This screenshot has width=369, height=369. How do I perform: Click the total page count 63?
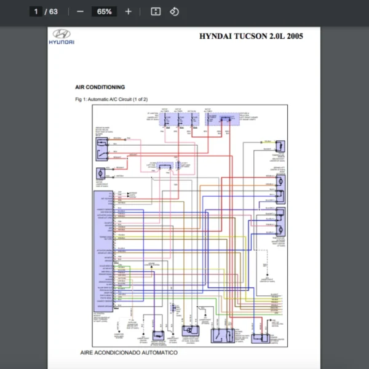(x=53, y=11)
